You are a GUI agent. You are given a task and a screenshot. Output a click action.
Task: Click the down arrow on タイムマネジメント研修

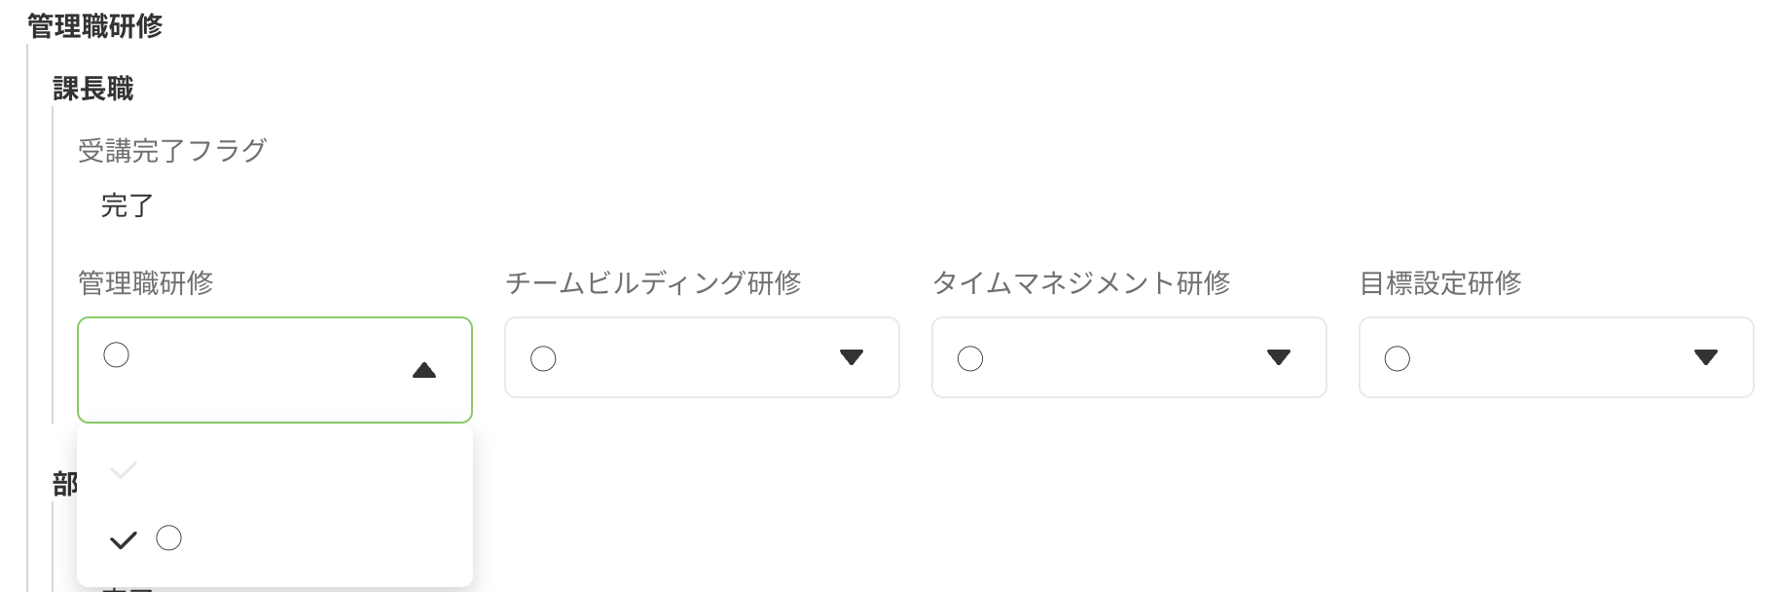[x=1280, y=358]
